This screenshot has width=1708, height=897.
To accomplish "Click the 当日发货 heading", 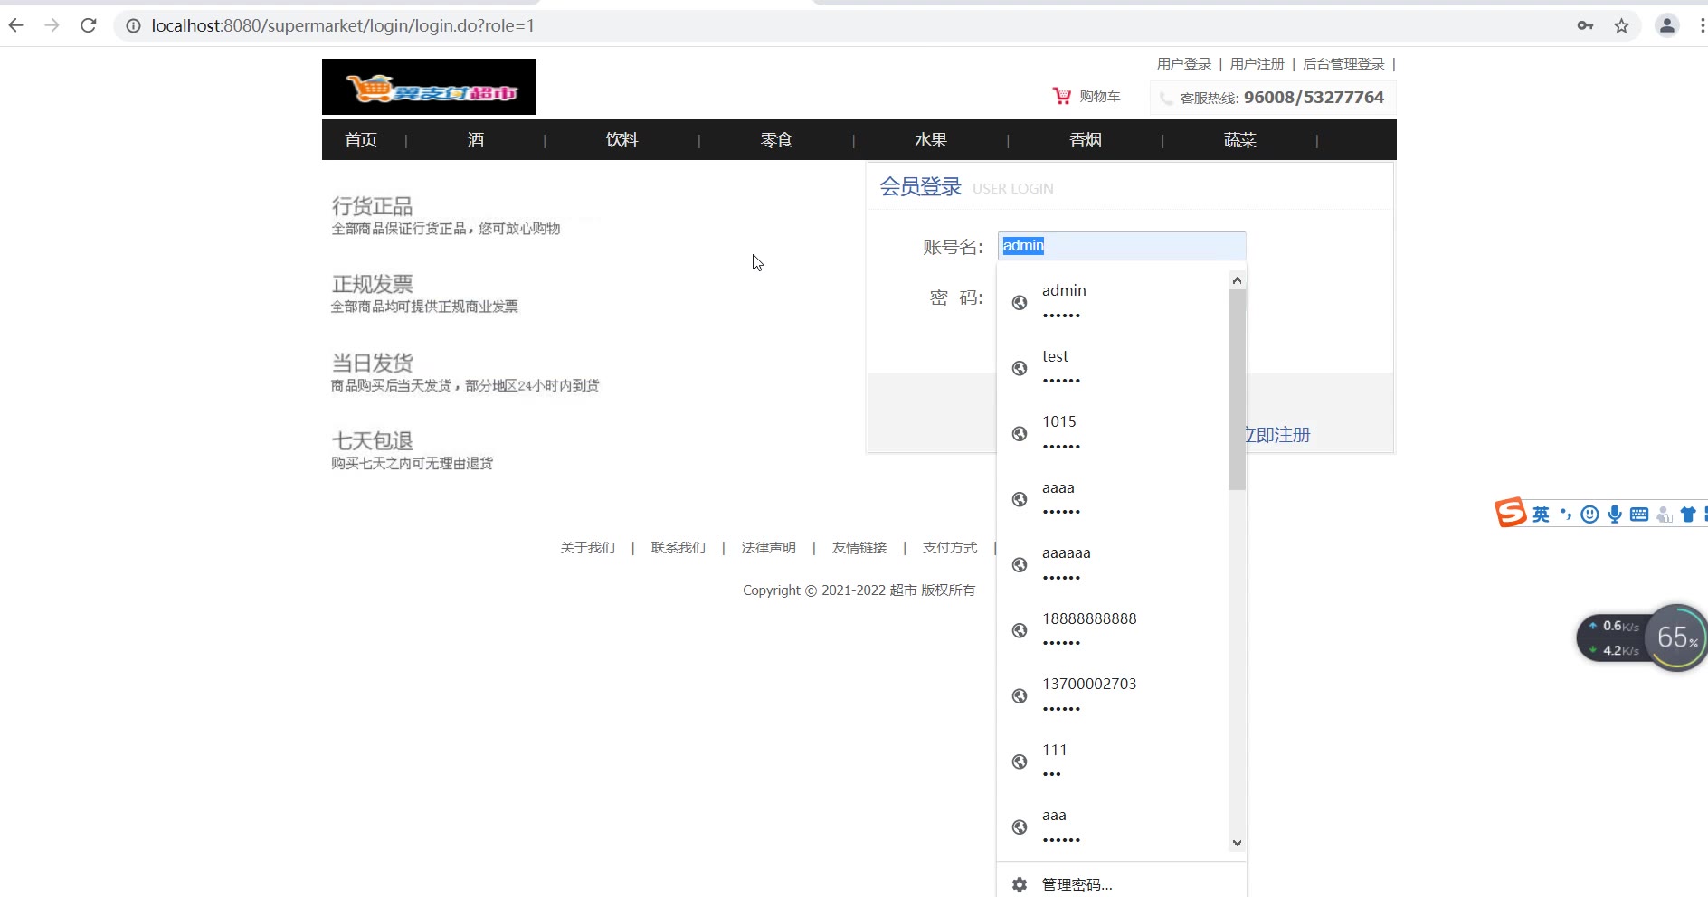I will coord(372,363).
